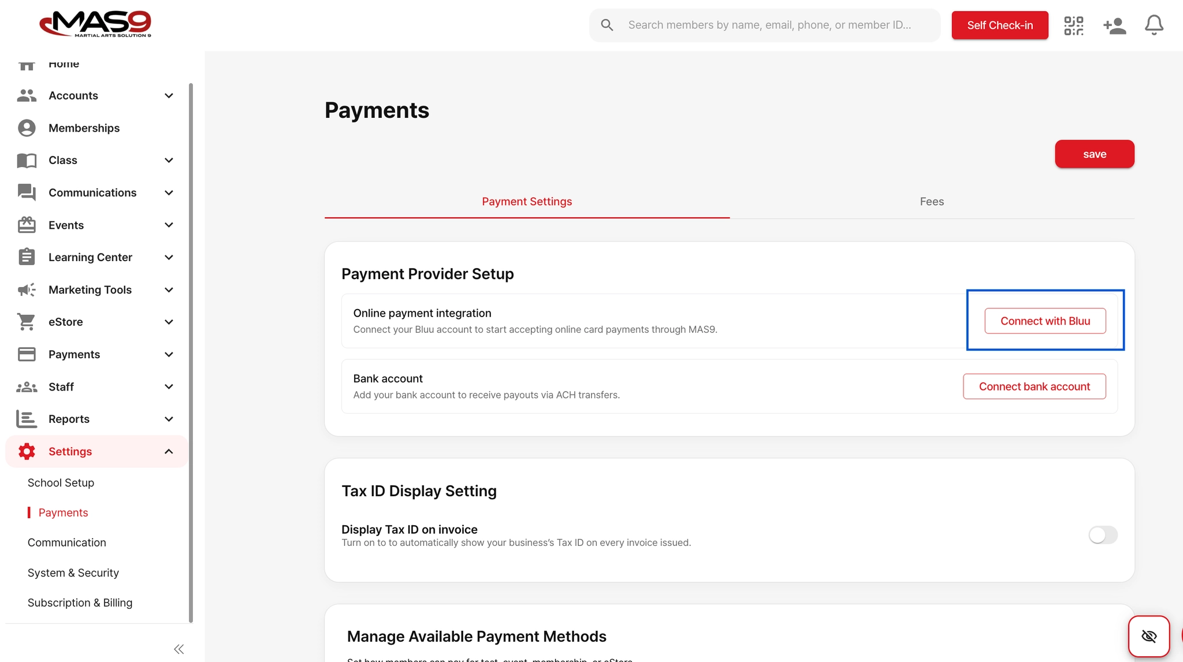The image size is (1183, 662).
Task: Click Connect with Bluu button
Action: point(1045,321)
